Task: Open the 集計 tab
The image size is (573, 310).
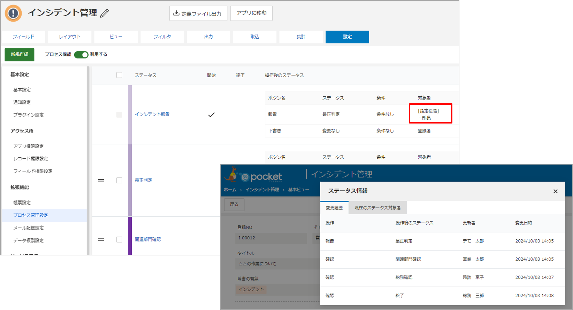Action: click(x=301, y=37)
